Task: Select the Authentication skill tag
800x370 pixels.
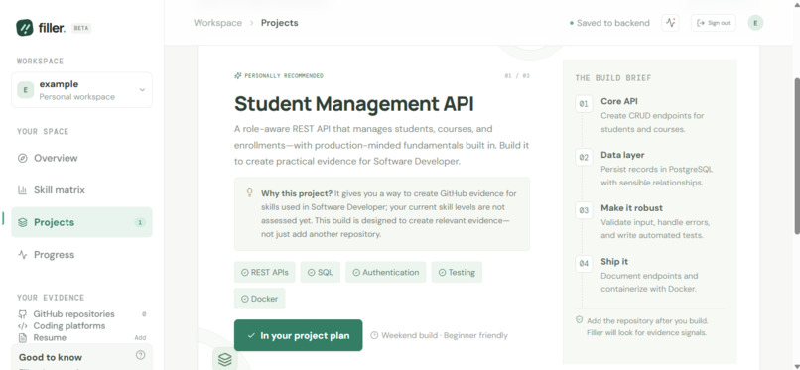Action: coord(386,272)
